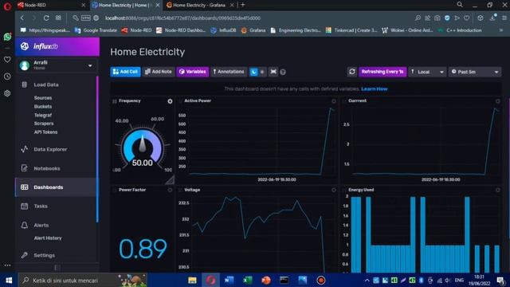
Task: Click Windows taskbar search box
Action: tap(83, 280)
